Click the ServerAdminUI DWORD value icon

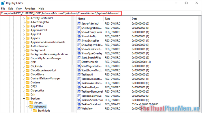(79, 24)
